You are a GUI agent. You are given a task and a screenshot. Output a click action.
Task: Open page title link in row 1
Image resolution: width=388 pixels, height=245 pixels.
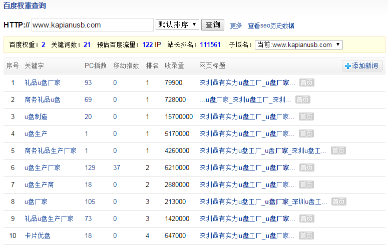pyautogui.click(x=247, y=82)
